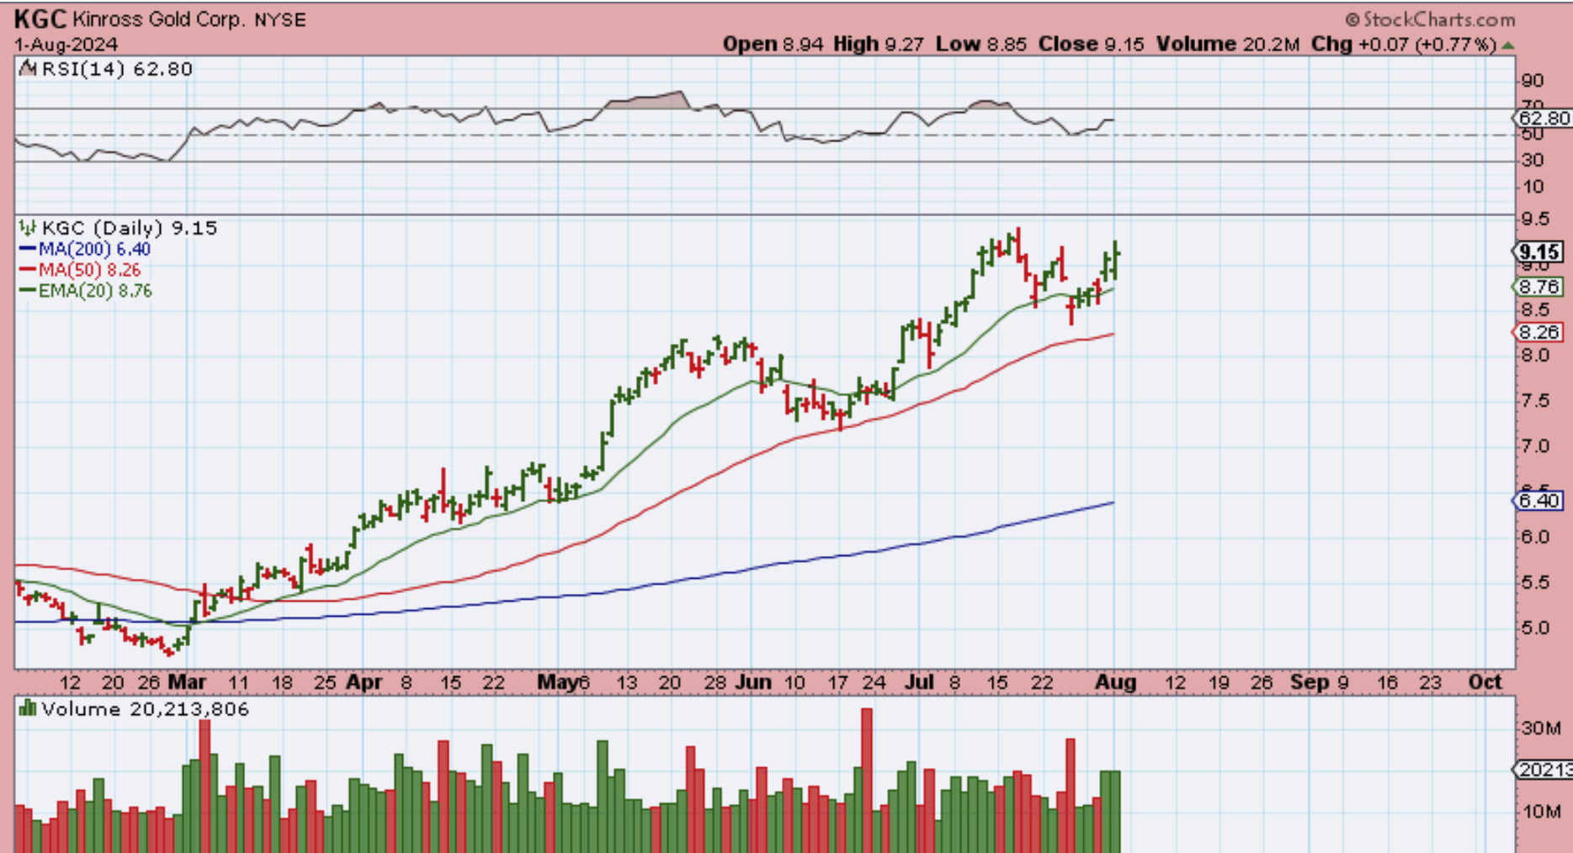Click the tallest red volume bar in late June

[x=867, y=780]
